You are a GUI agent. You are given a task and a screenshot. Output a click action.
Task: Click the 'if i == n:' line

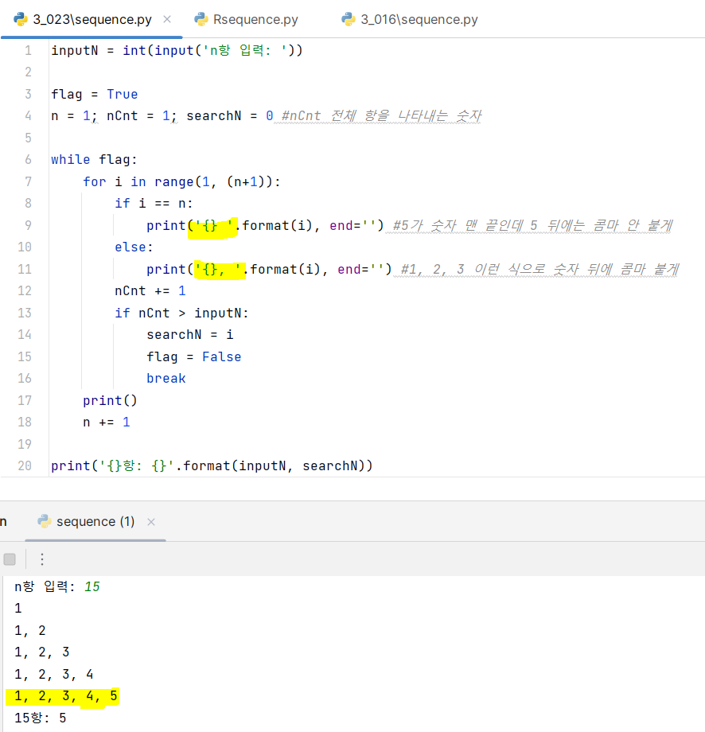click(154, 204)
